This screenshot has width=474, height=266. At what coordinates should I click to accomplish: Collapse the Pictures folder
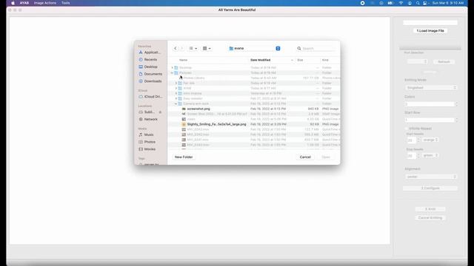point(173,73)
